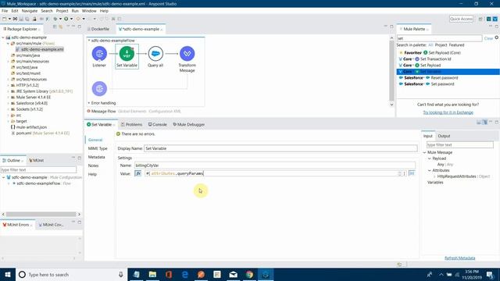The height and width of the screenshot is (281, 500).
Task: Open expression editor icon beside Value field
Action: 412,173
